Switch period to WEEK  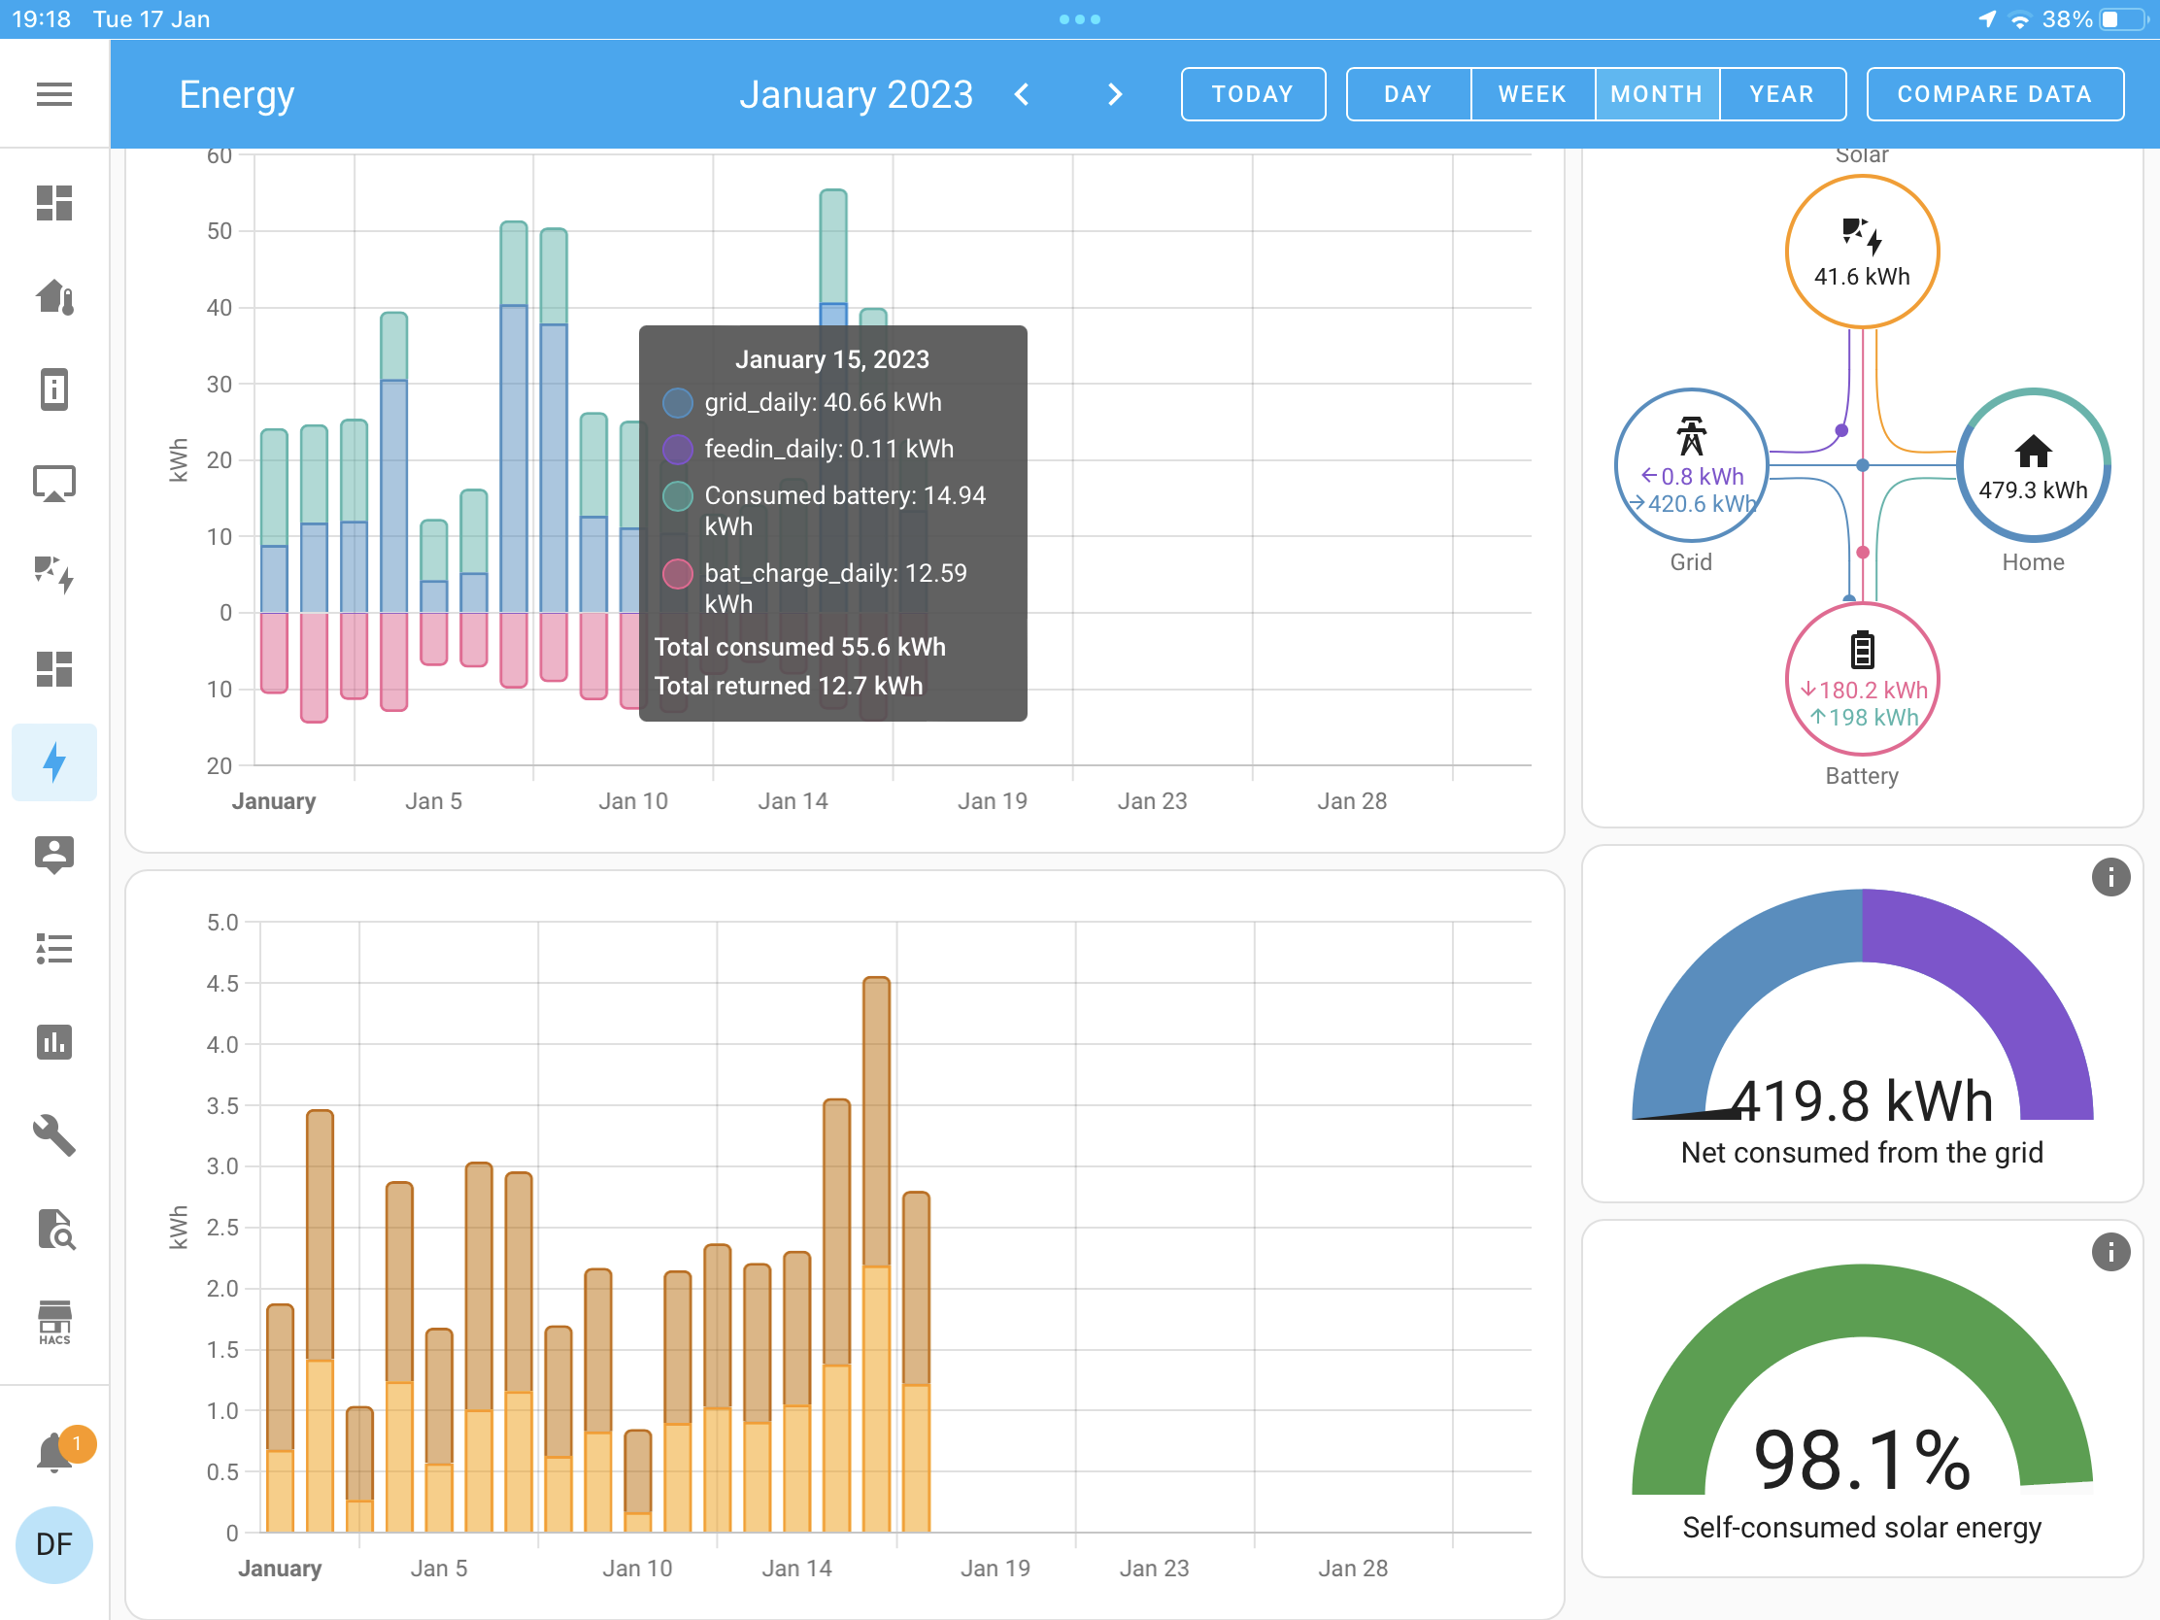tap(1532, 95)
